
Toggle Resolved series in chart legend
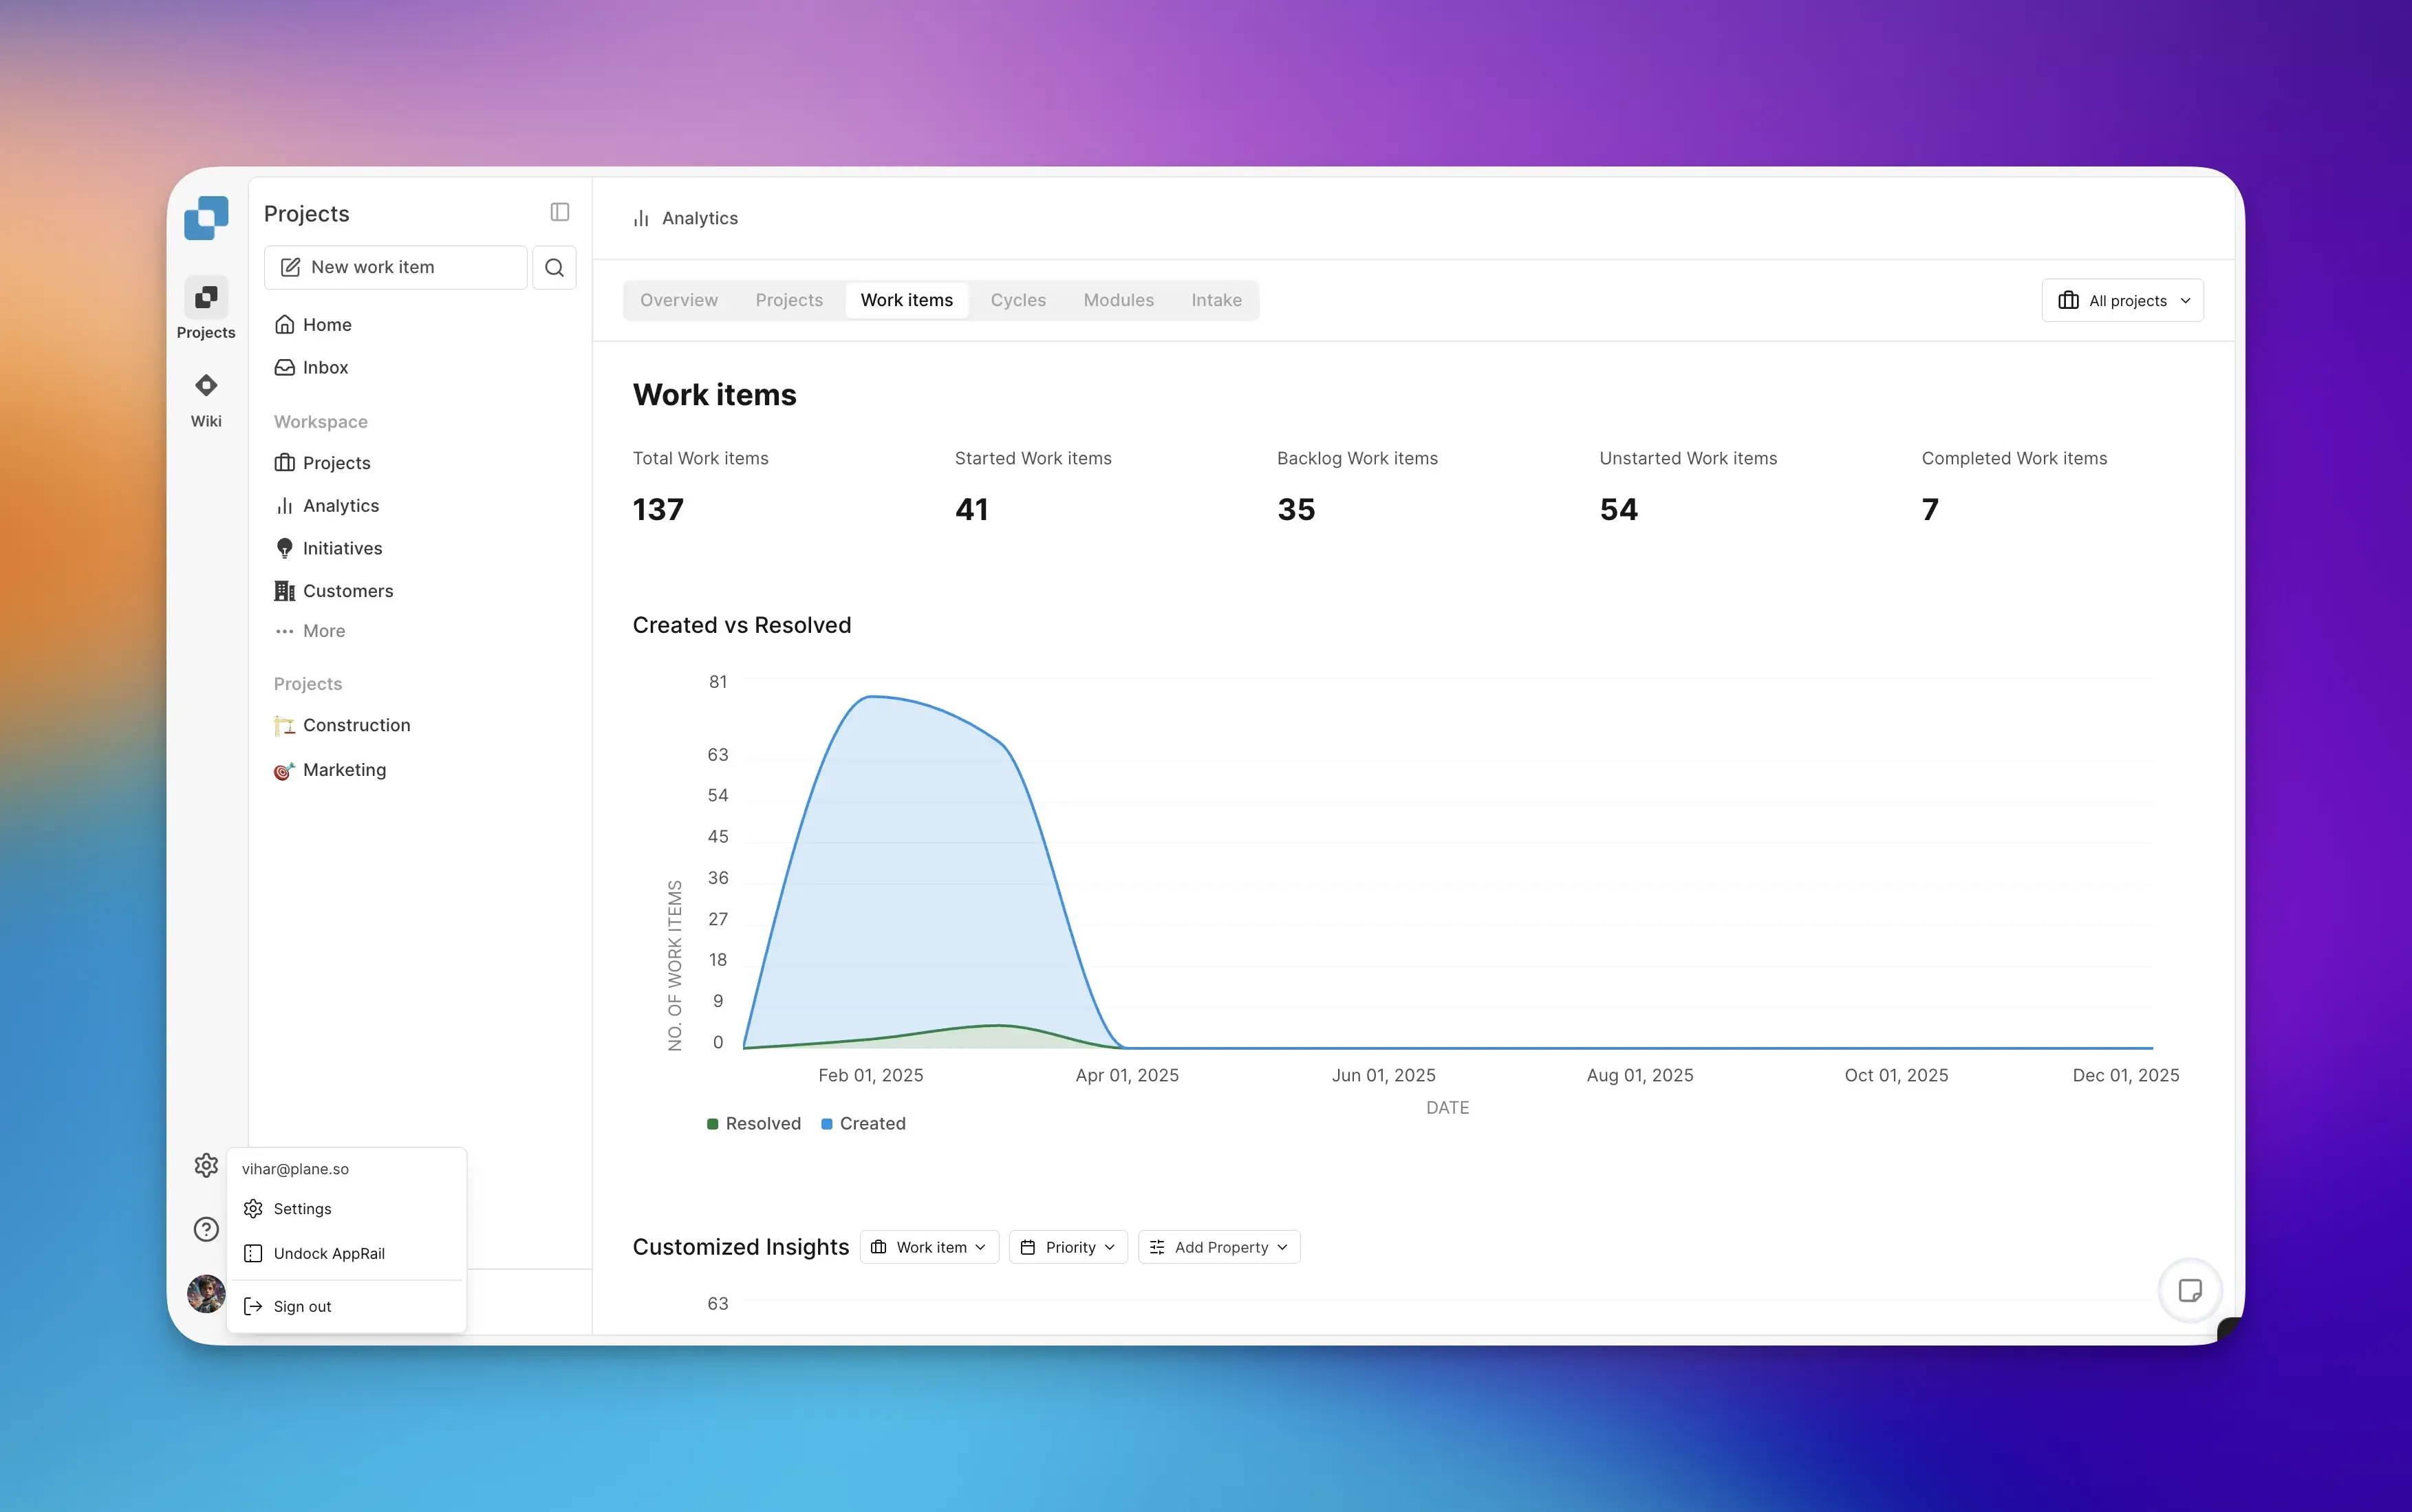[x=754, y=1123]
